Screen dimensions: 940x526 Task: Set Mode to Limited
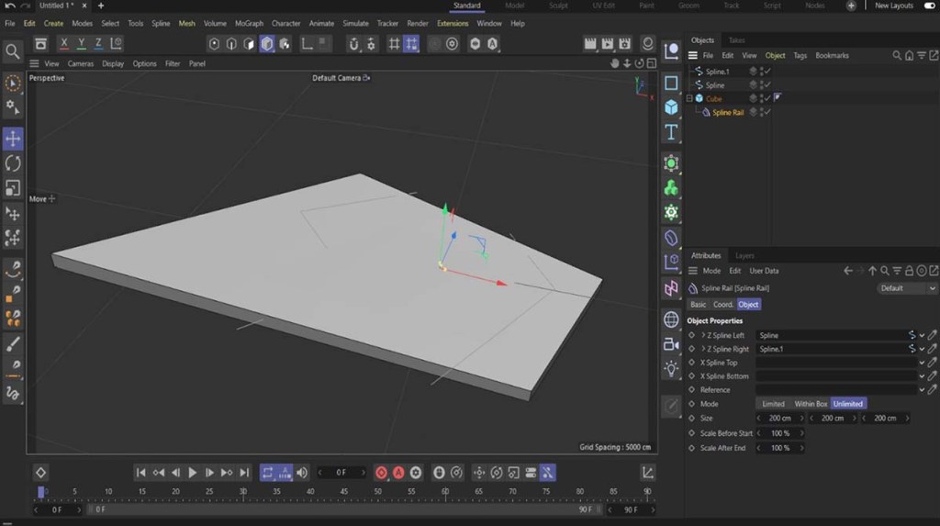(x=773, y=404)
